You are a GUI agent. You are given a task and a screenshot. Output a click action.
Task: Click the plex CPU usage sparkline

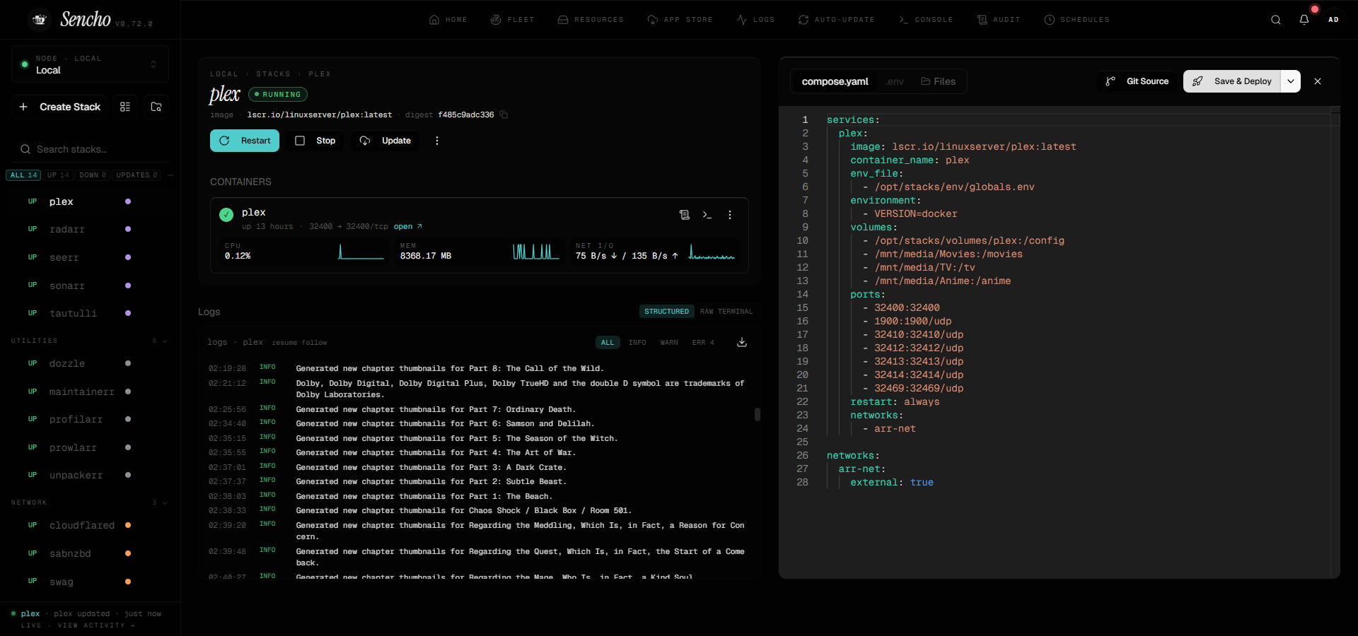click(x=361, y=252)
